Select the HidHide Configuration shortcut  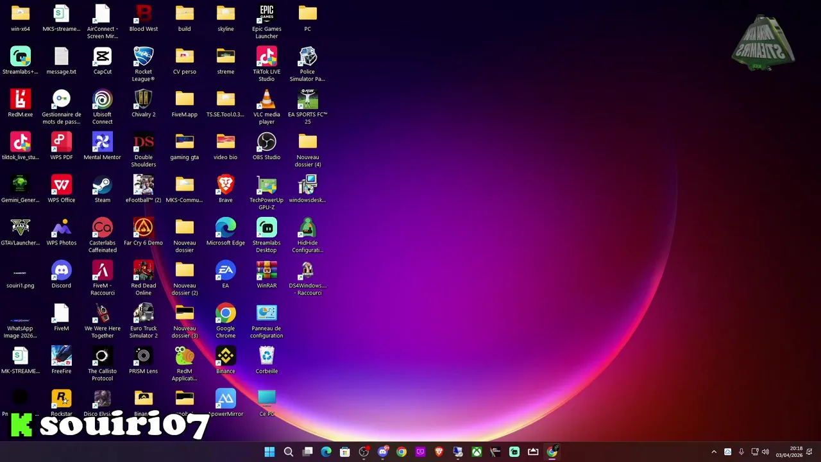tap(308, 235)
